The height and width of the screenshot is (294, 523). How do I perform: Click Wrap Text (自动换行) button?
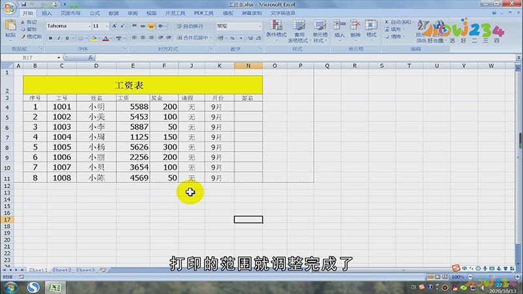[190, 26]
